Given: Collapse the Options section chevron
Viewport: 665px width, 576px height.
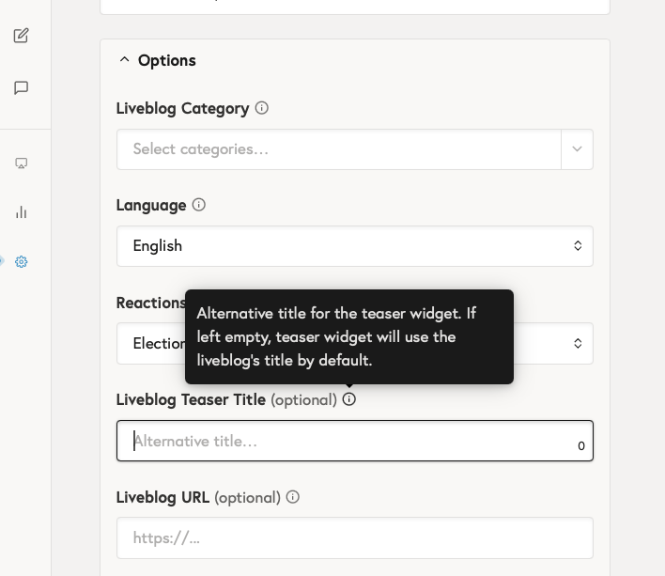Looking at the screenshot, I should (x=124, y=60).
